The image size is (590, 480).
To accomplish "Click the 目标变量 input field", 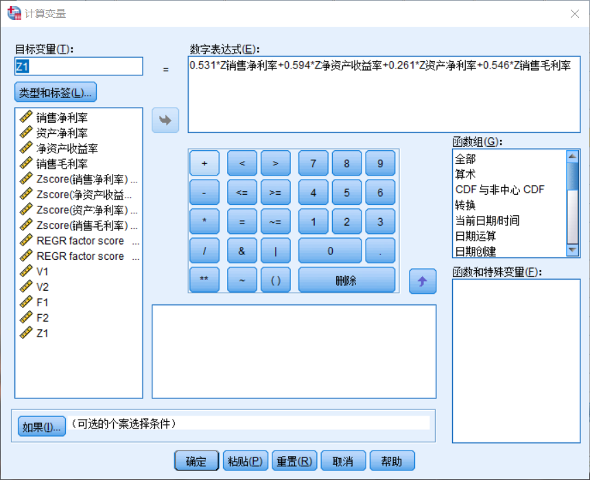I will pos(78,67).
